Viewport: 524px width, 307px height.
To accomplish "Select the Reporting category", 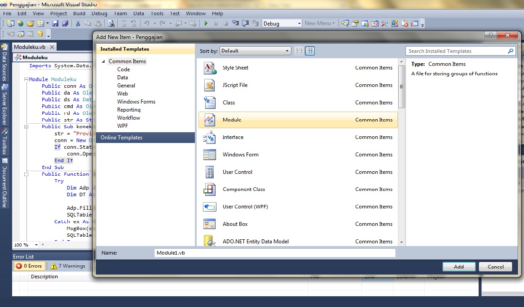I will click(129, 109).
